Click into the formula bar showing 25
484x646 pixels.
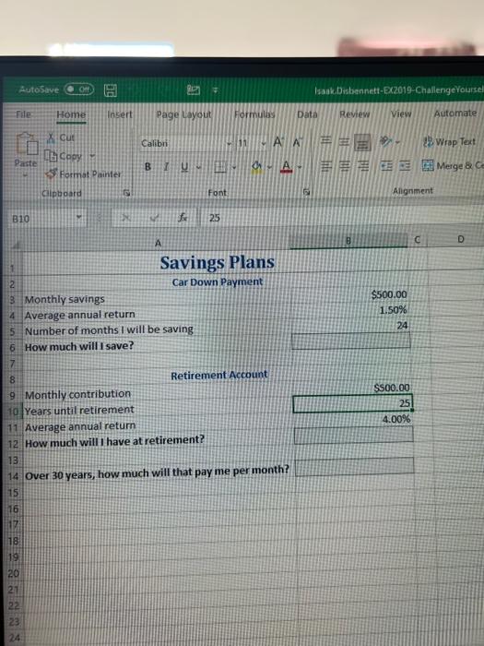[342, 217]
